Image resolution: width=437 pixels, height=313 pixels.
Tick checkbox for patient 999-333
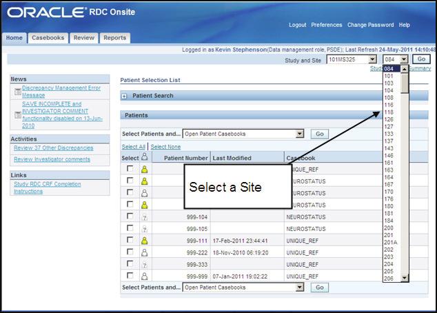(x=130, y=263)
